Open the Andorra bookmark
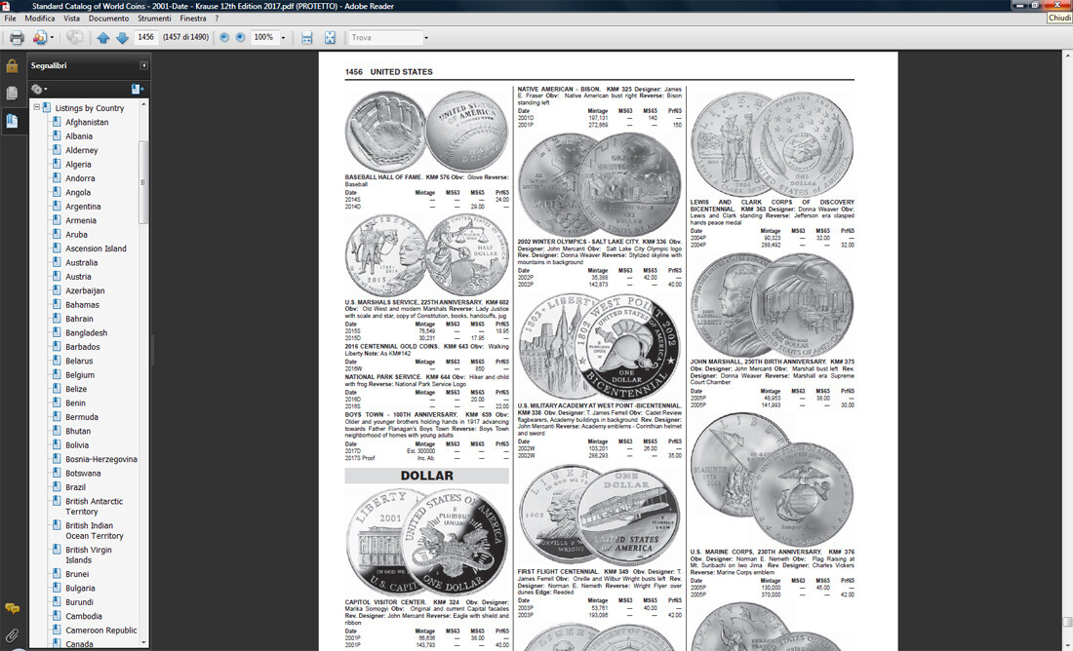 pyautogui.click(x=80, y=178)
